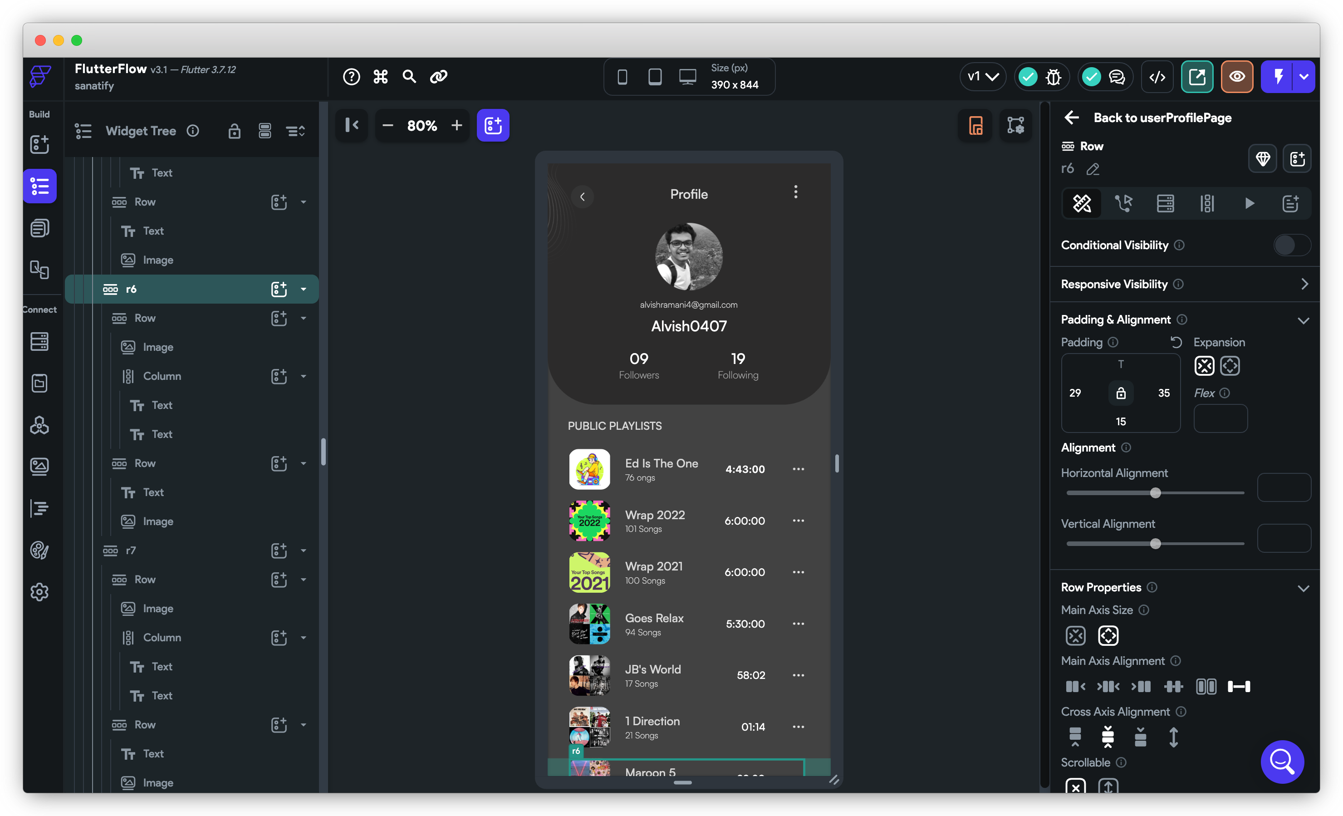The image size is (1343, 816).
Task: Open Settings gear icon in left sidebar
Action: tap(39, 592)
